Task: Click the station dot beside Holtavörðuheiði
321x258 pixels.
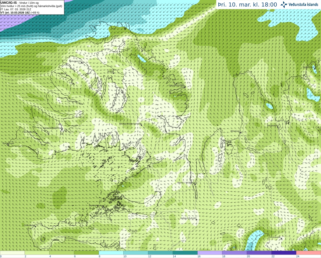Action: click(x=197, y=220)
